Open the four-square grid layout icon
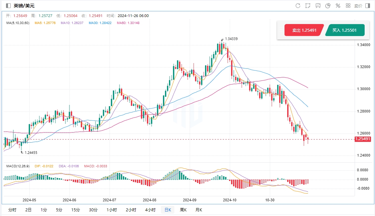 348,6
